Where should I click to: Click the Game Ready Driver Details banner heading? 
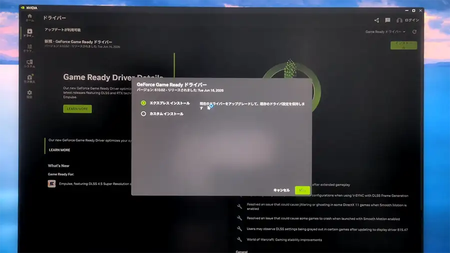click(x=113, y=77)
